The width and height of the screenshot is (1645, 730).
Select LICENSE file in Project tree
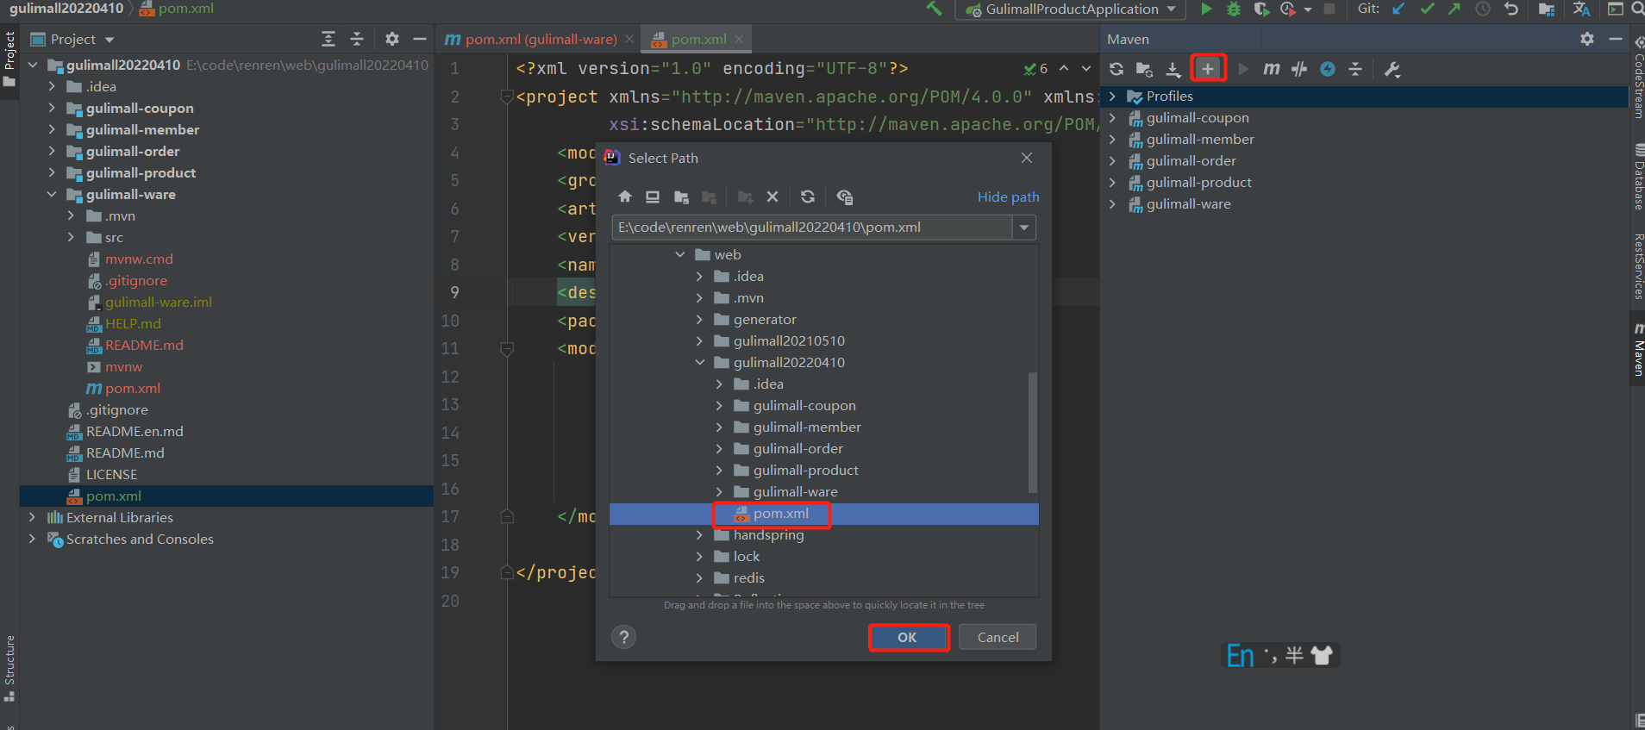pos(111,474)
